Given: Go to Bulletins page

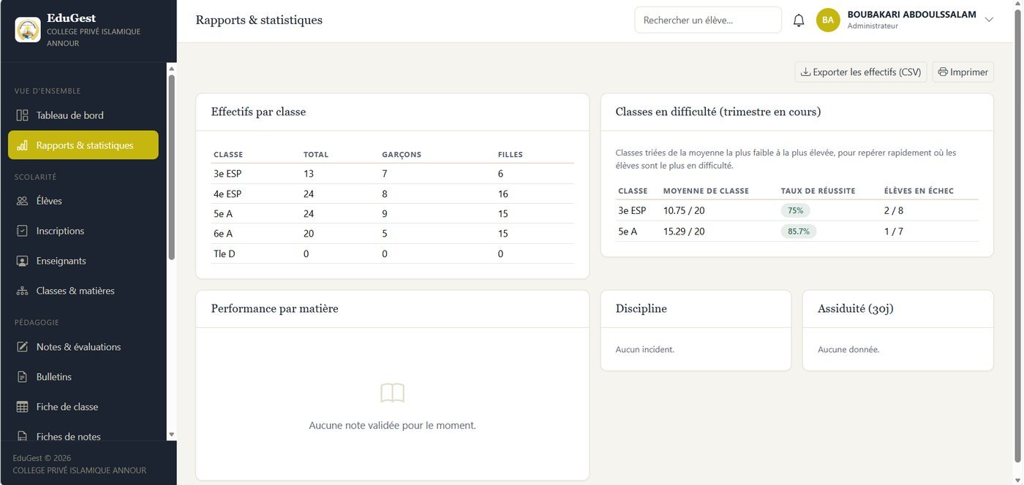Looking at the screenshot, I should [x=83, y=377].
